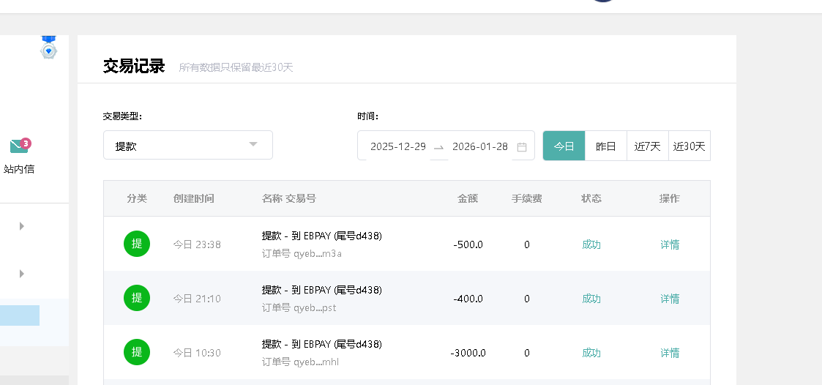Click green 提 icon for 23:38 record
822x385 pixels.
137,244
